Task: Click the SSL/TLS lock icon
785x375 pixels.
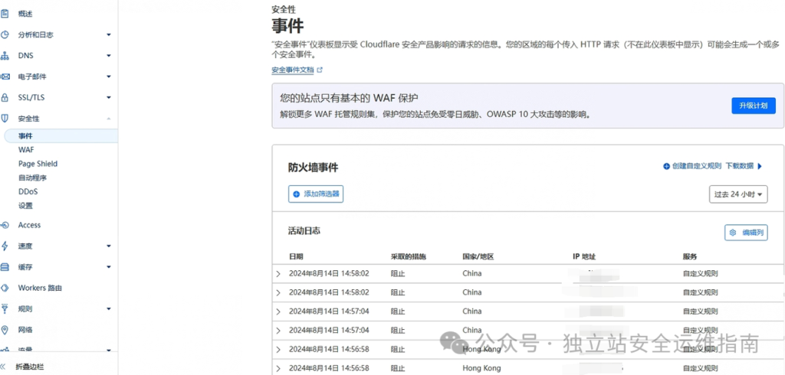Action: click(x=5, y=97)
